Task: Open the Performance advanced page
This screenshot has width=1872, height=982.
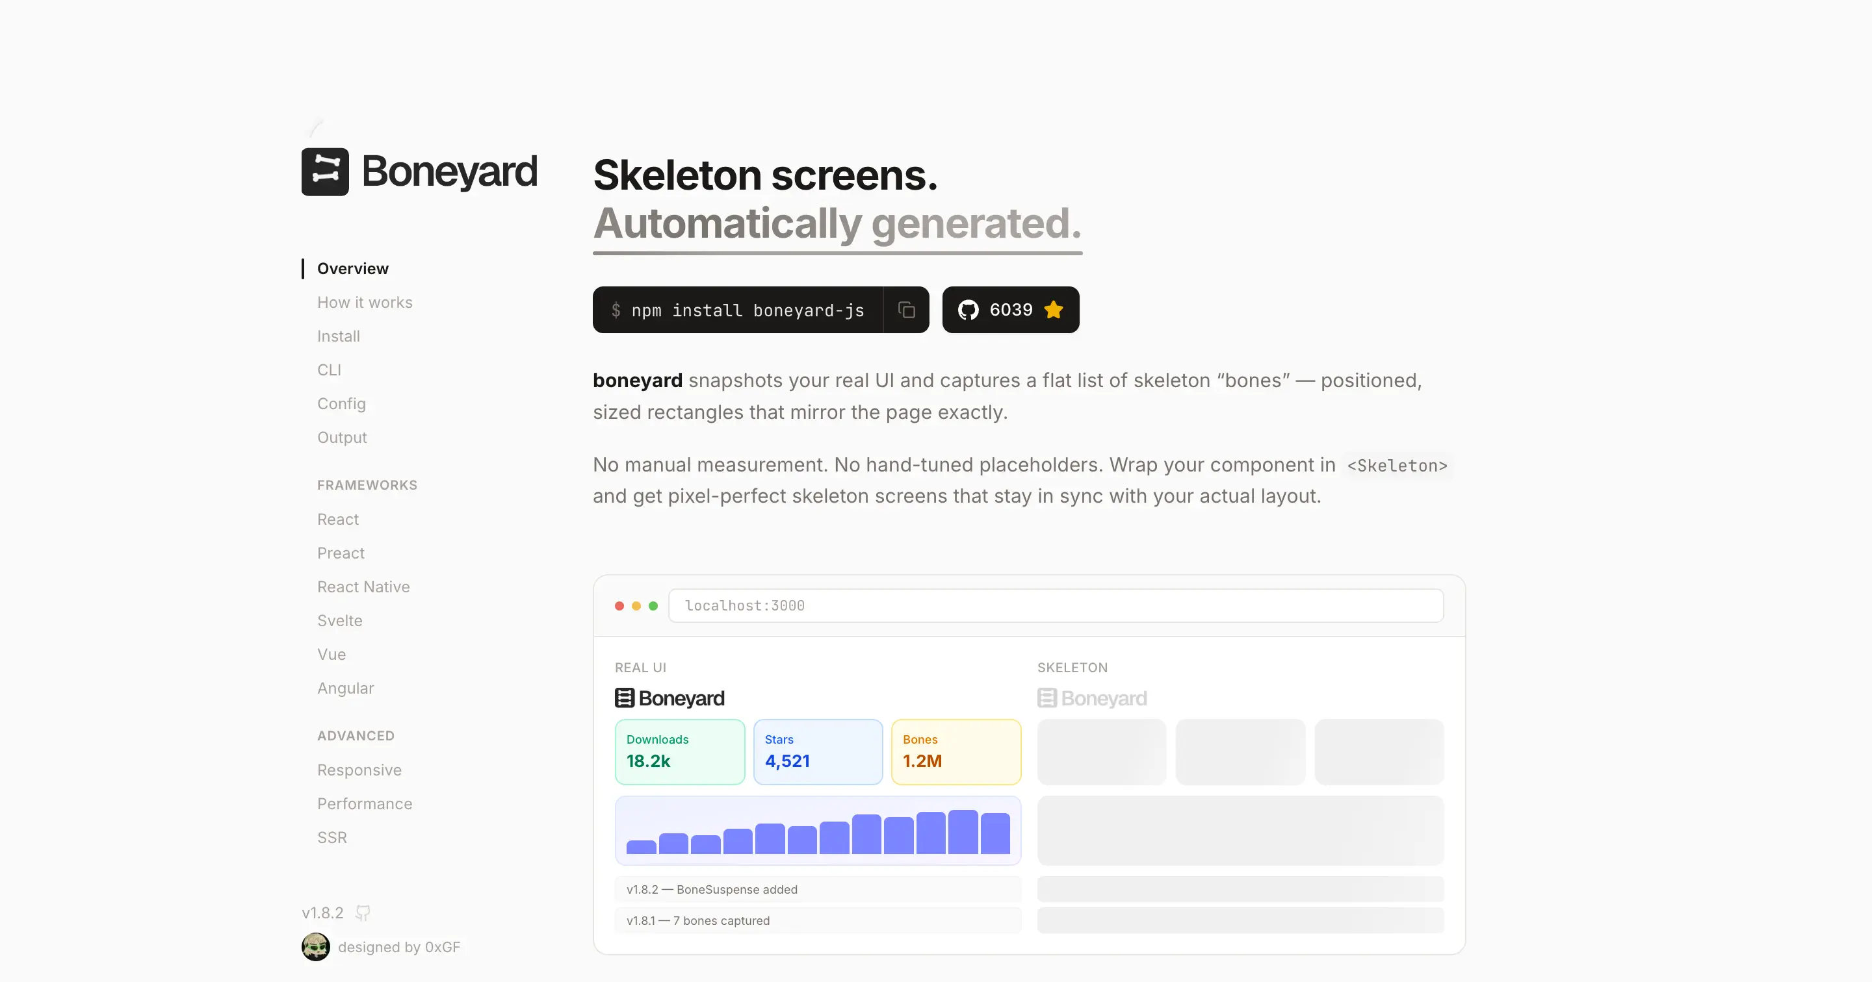Action: pos(365,803)
